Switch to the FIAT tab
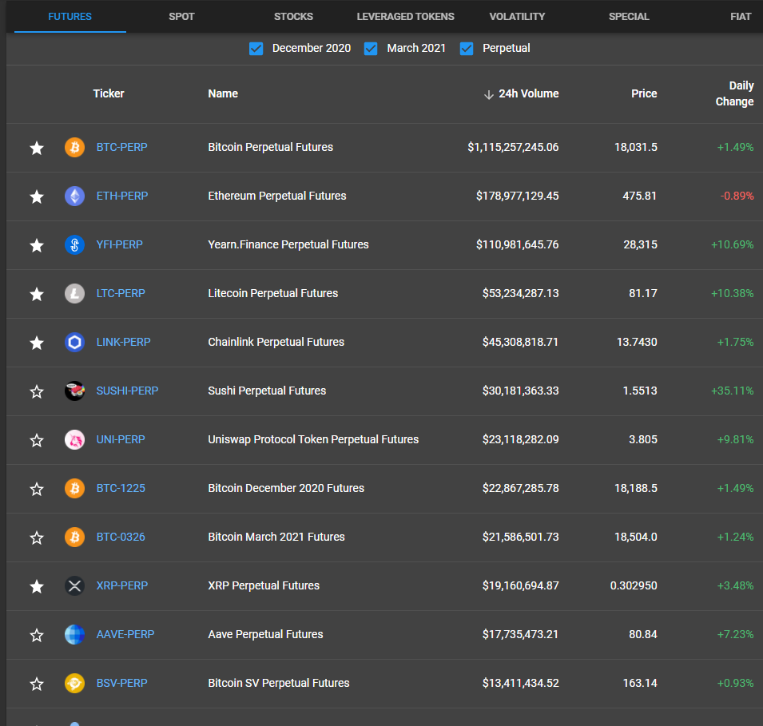Viewport: 763px width, 726px height. (x=740, y=17)
